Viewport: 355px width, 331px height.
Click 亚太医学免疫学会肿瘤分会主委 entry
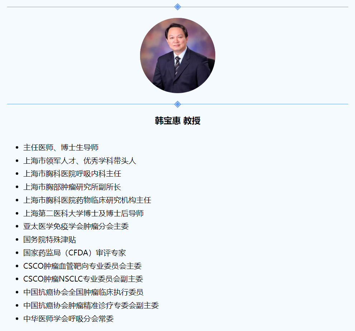click(x=76, y=226)
